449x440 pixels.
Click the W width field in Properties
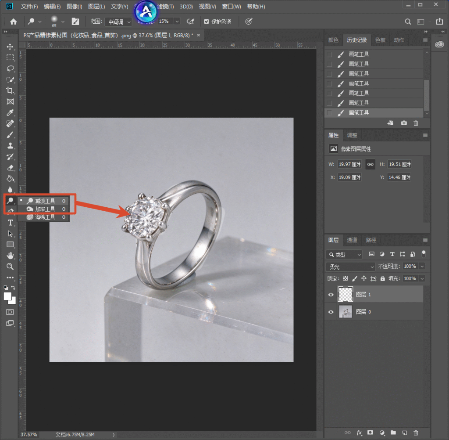349,164
